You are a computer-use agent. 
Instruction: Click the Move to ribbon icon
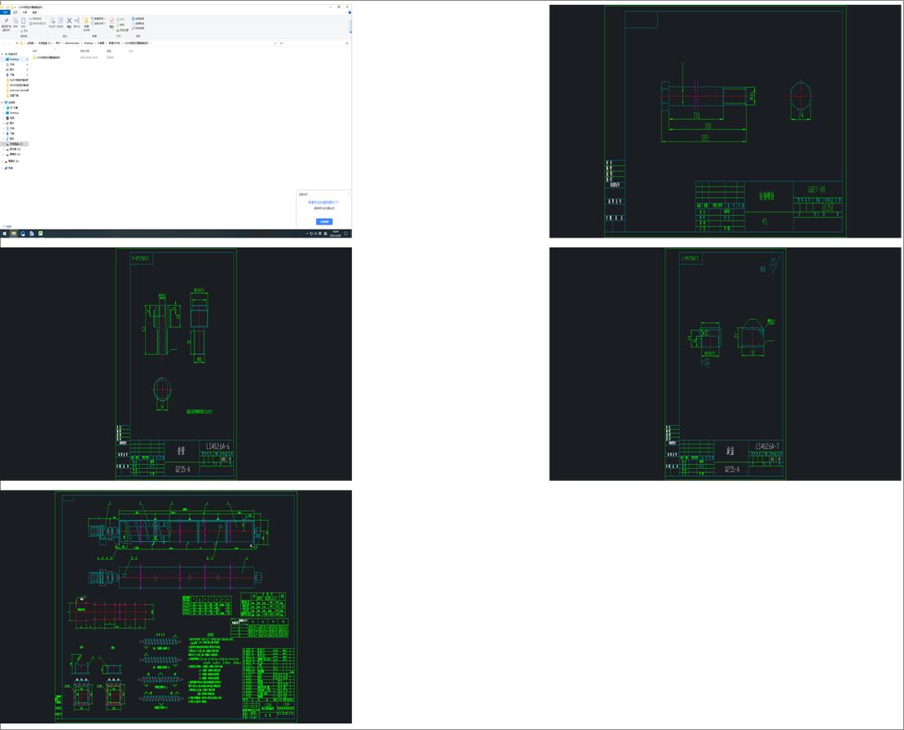pyautogui.click(x=52, y=20)
